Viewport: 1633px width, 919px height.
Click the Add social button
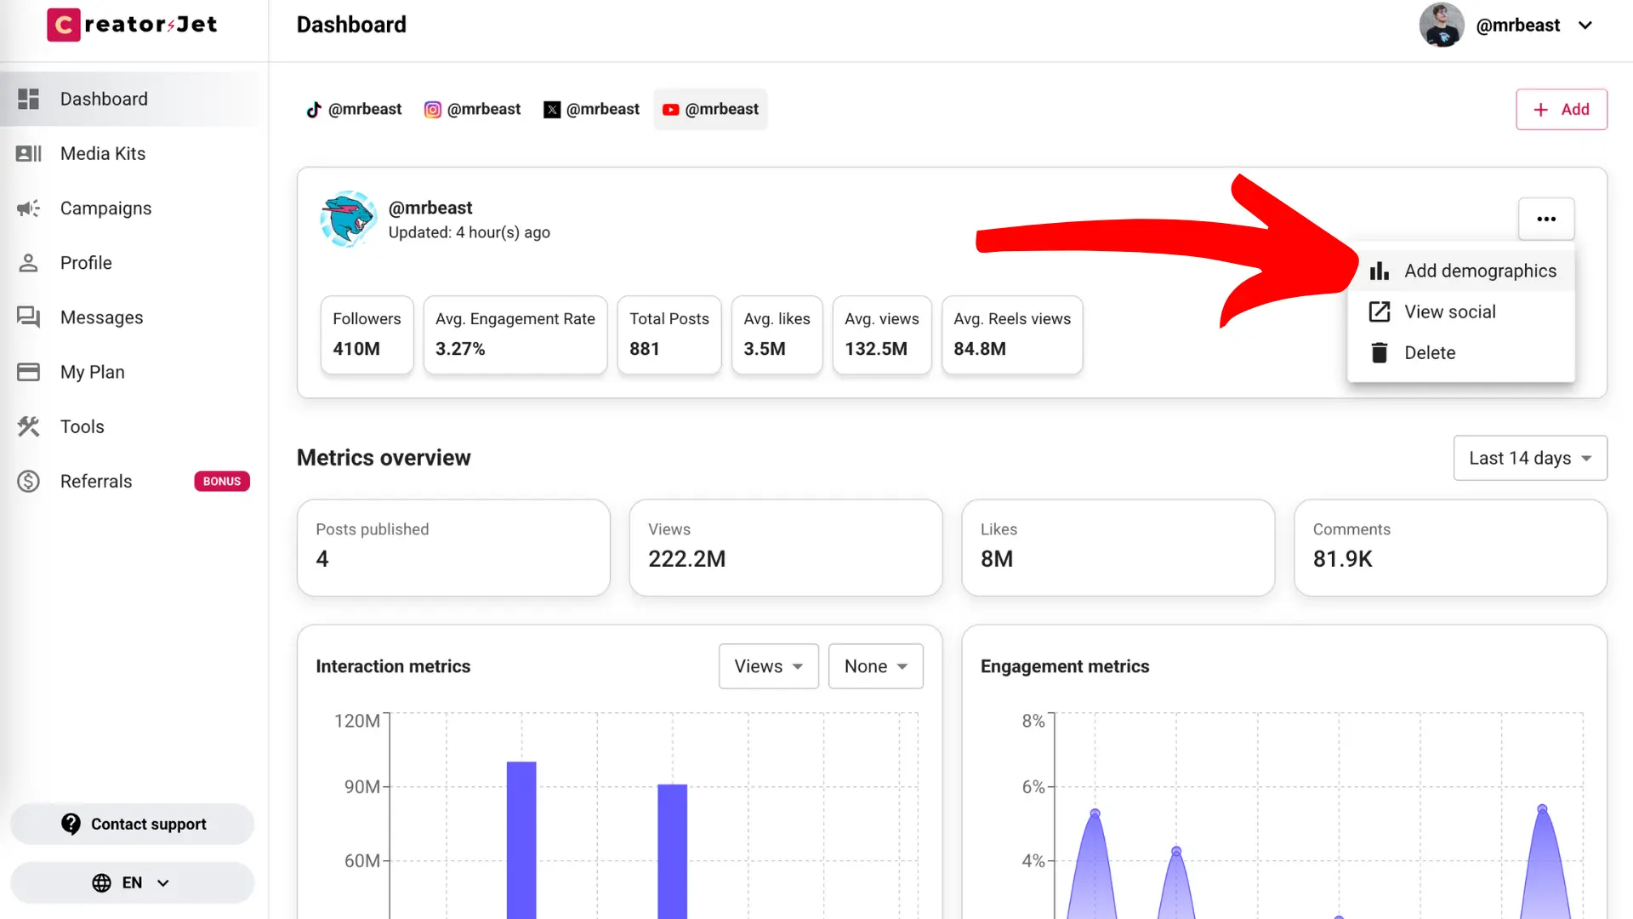point(1562,110)
